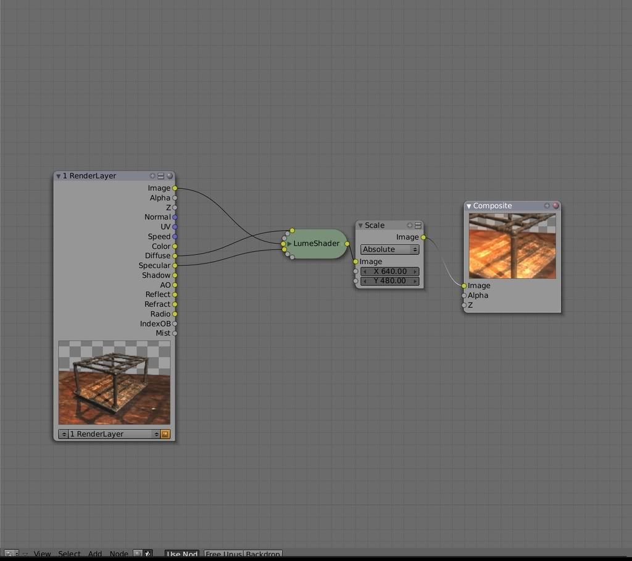Click the plus icon on RenderLayer header
This screenshot has height=561, width=632.
click(x=153, y=176)
